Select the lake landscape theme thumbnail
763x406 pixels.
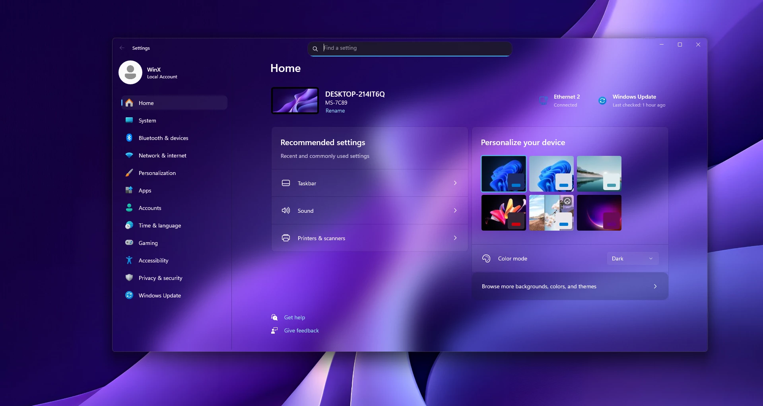click(599, 174)
